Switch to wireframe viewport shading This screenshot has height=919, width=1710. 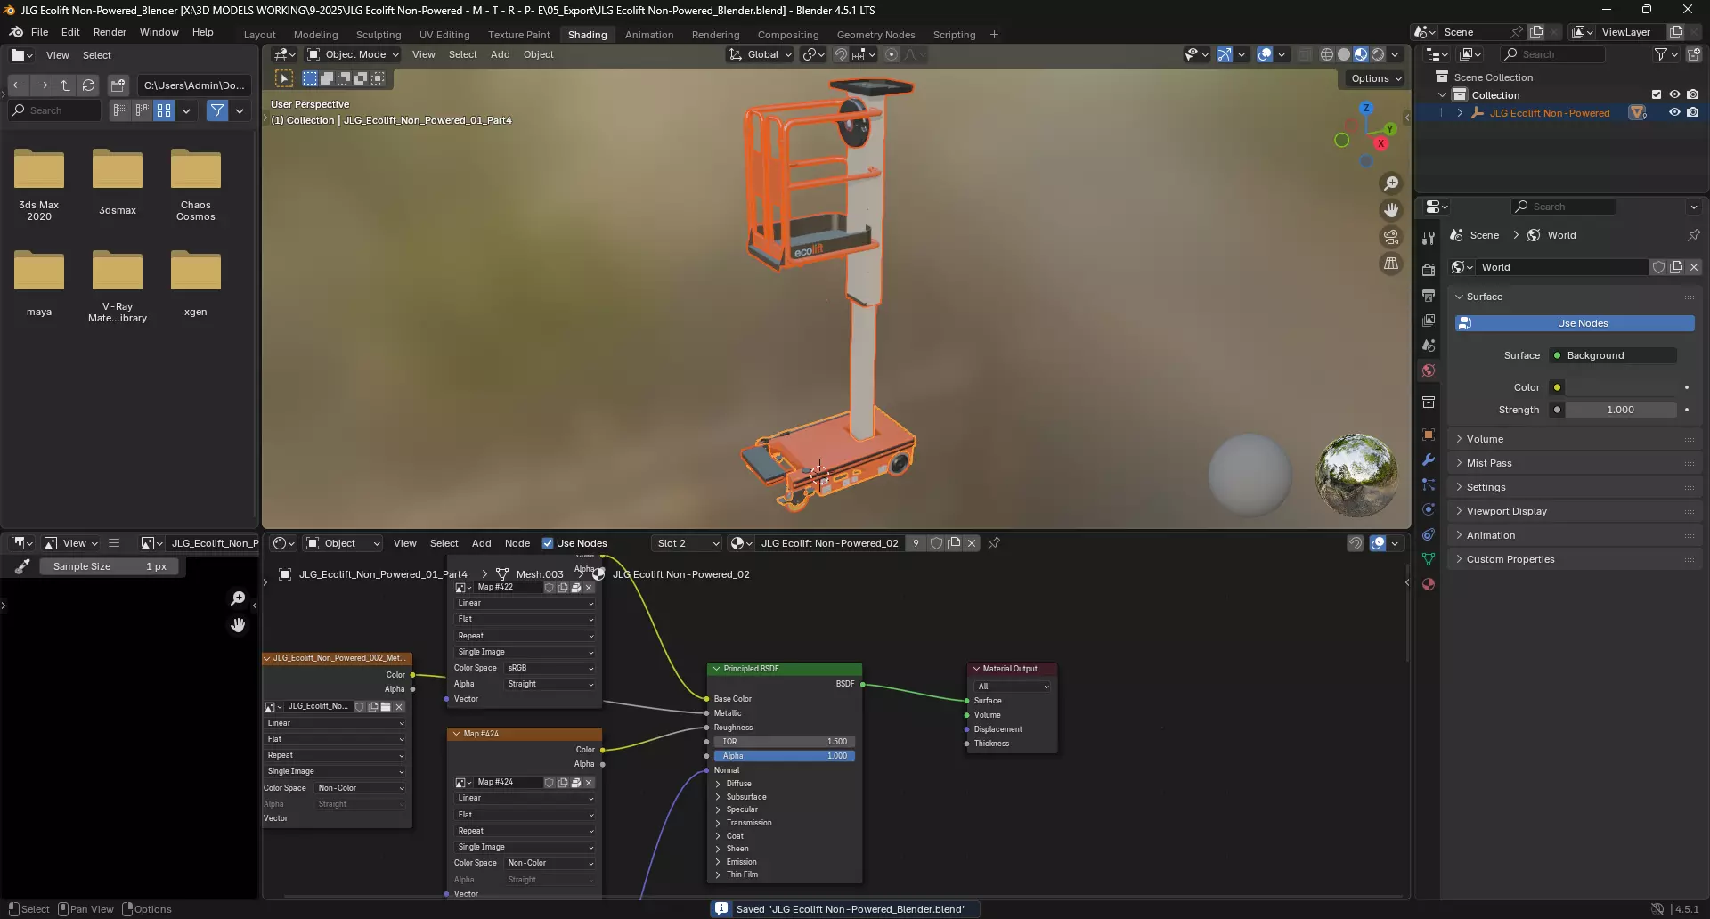[1327, 54]
